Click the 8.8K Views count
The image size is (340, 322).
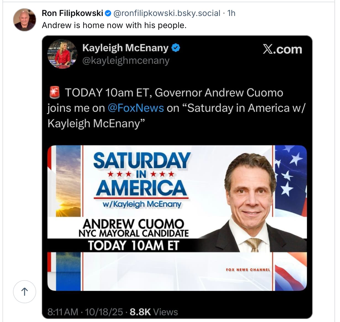(154, 312)
